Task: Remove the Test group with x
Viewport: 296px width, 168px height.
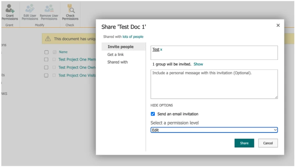Action: point(162,49)
